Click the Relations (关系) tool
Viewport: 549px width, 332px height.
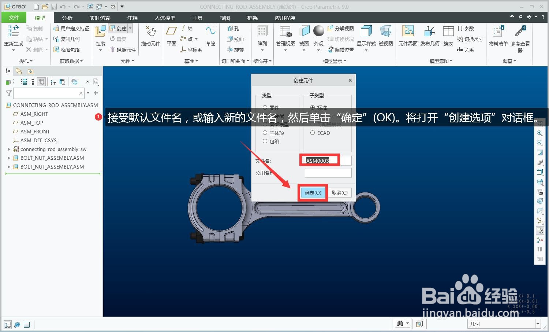466,50
